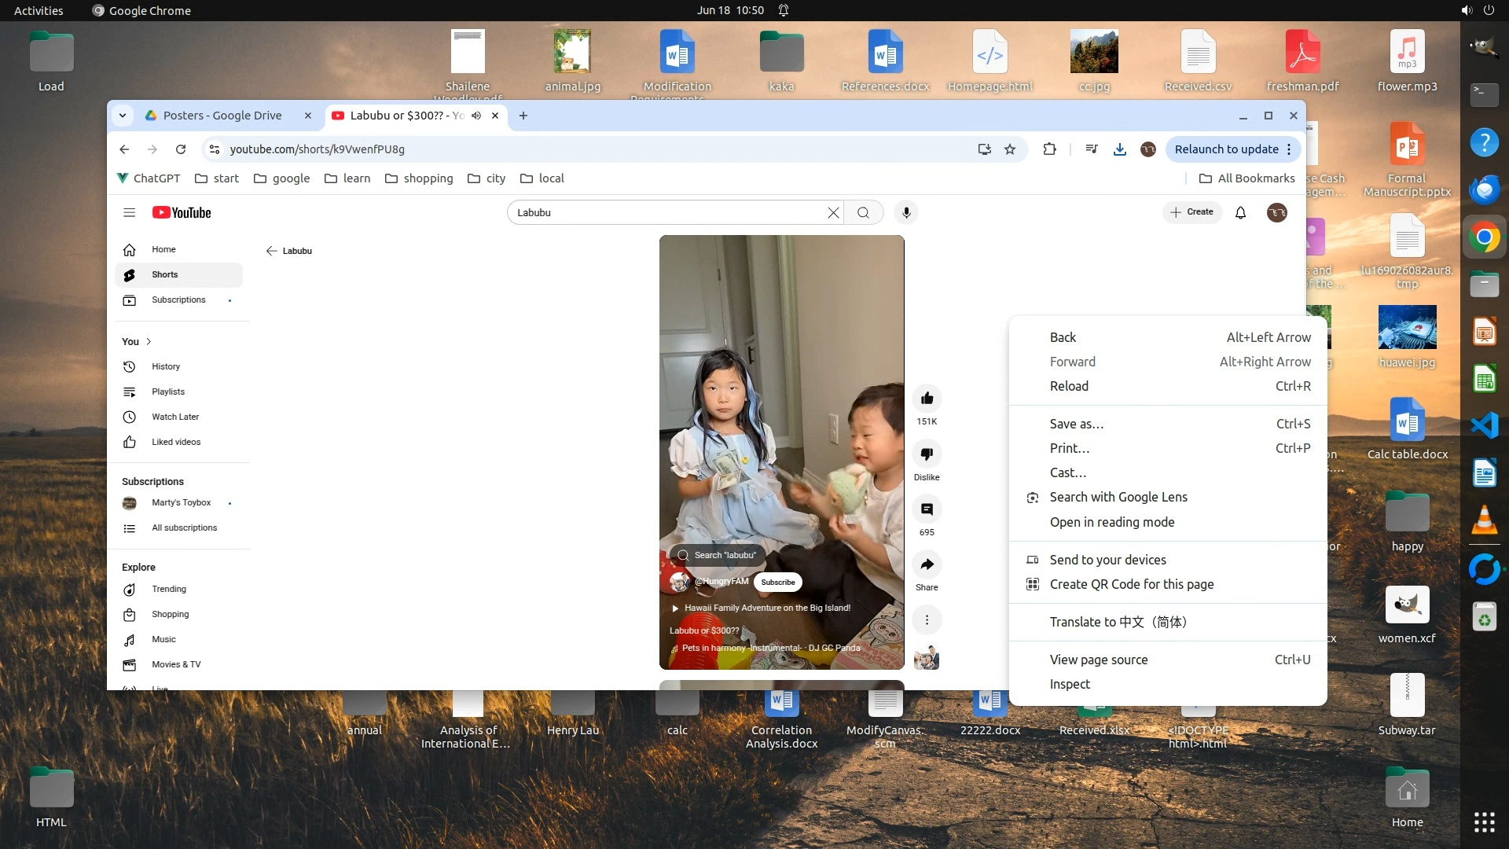Clear the Labubu search text
1509x849 pixels.
[833, 212]
